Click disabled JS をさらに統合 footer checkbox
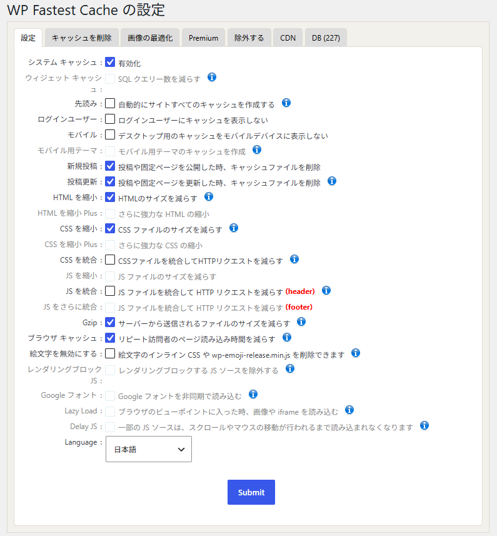 coord(110,307)
